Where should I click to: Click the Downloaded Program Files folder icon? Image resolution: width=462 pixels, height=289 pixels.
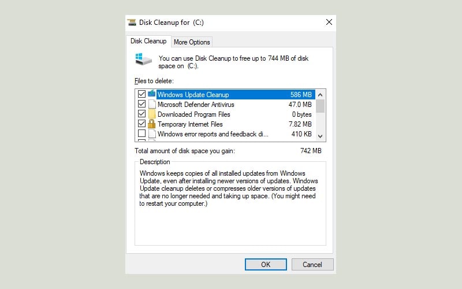click(152, 114)
